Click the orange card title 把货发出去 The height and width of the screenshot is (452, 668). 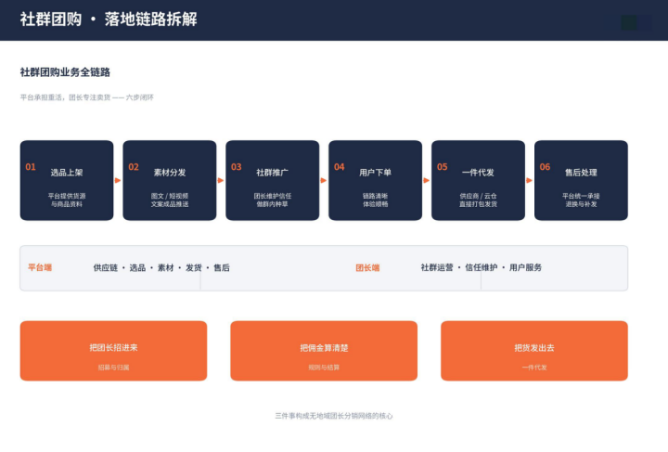pos(534,348)
